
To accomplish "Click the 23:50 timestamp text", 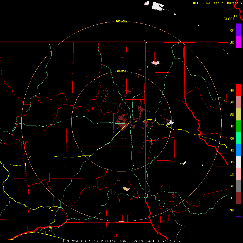I will point(175,241).
